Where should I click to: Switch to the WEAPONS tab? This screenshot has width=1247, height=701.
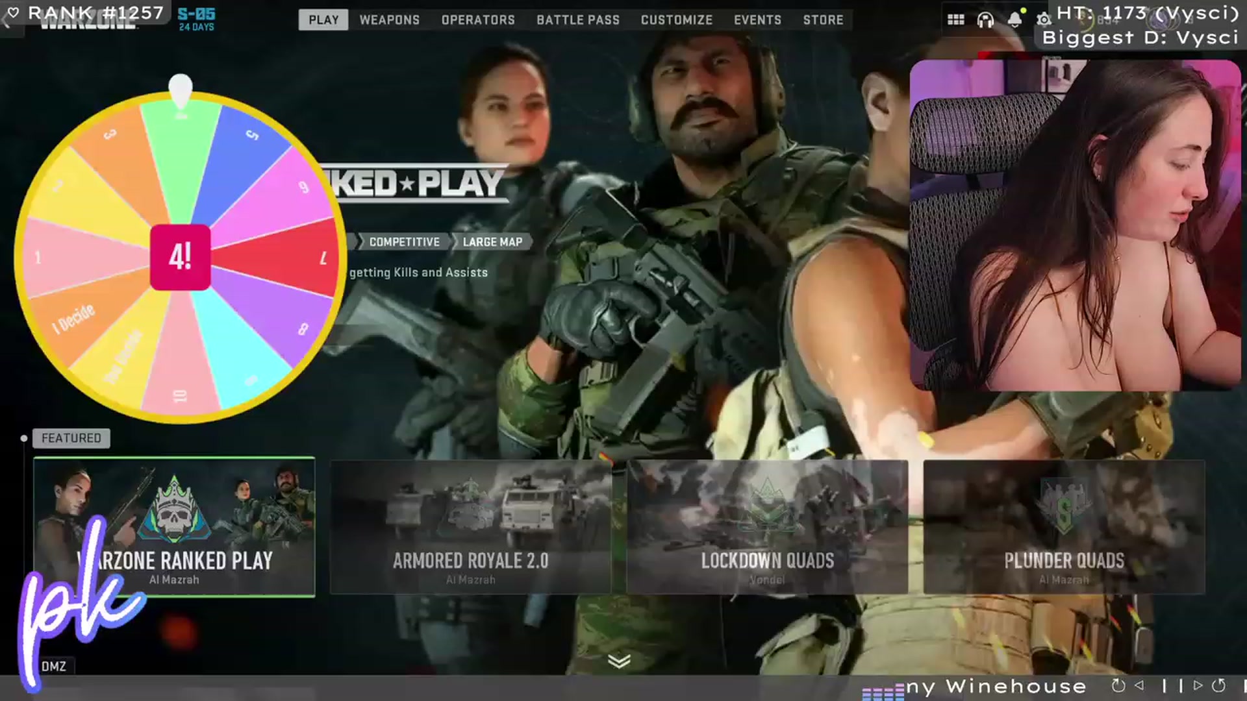[390, 19]
